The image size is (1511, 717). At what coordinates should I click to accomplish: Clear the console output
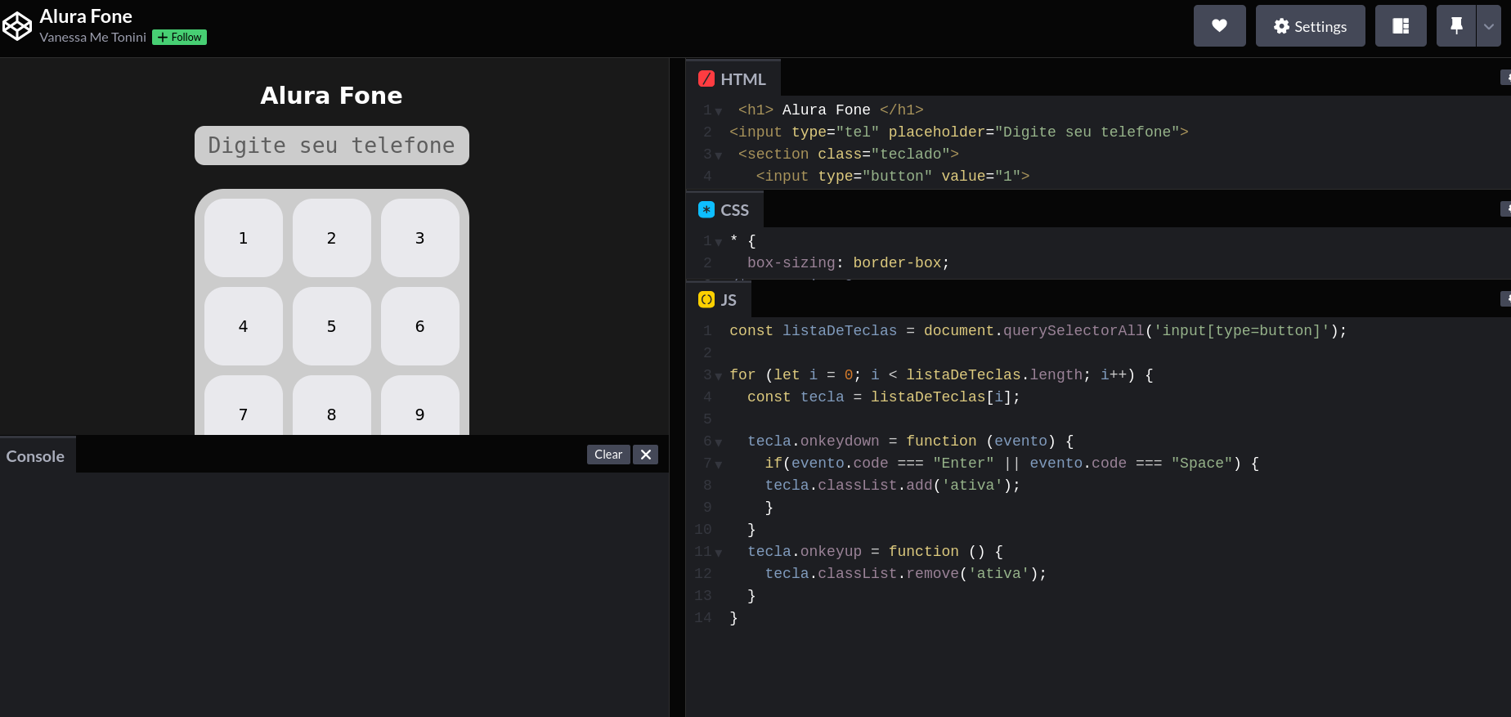click(x=608, y=455)
